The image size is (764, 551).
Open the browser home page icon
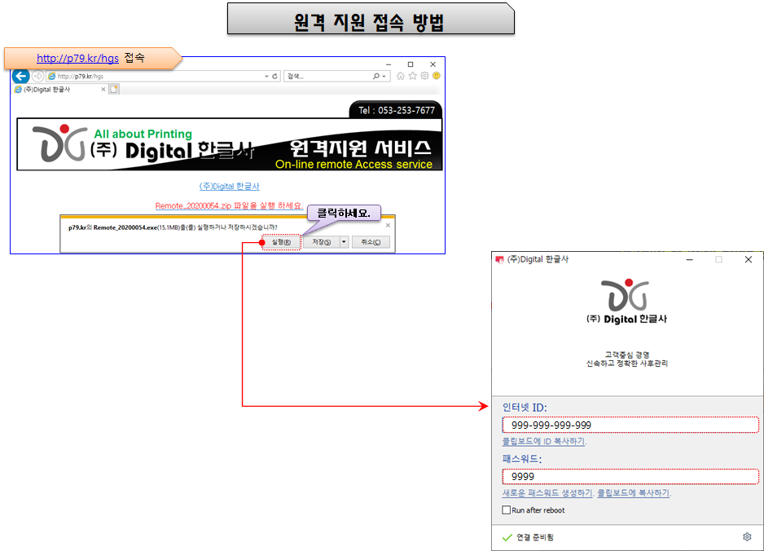tap(401, 76)
